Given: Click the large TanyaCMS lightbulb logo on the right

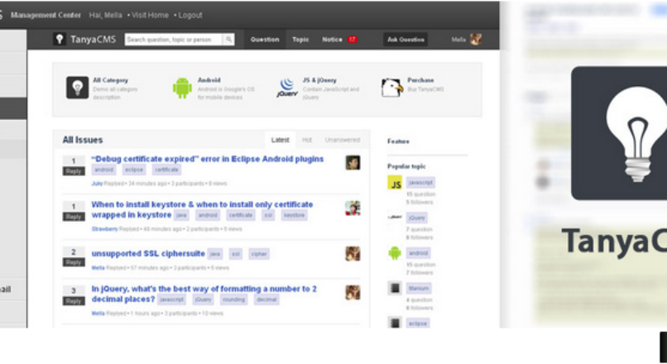Looking at the screenshot, I should tap(619, 133).
